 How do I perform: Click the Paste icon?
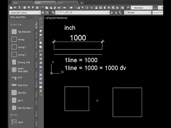click(51, 8)
